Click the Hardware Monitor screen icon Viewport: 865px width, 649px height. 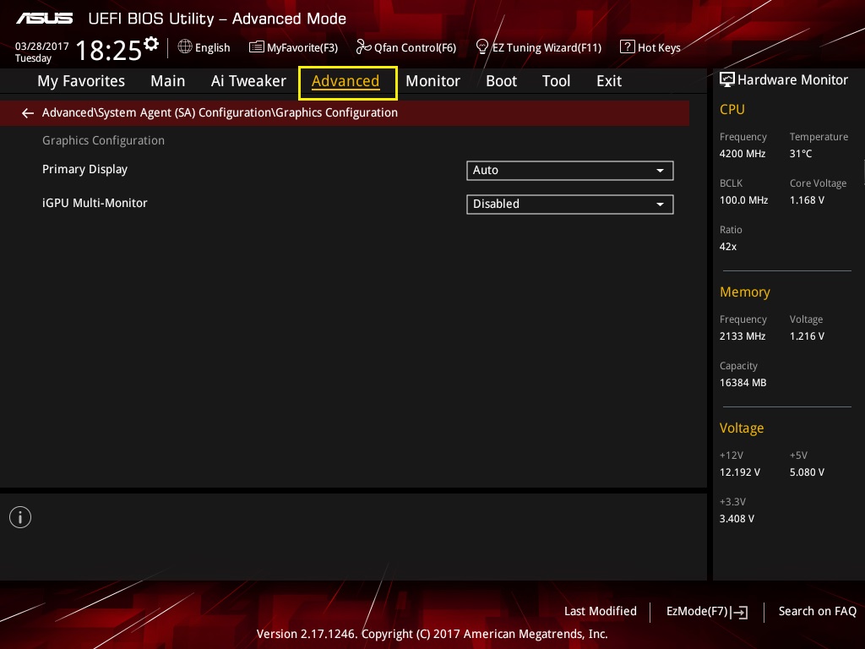[727, 80]
